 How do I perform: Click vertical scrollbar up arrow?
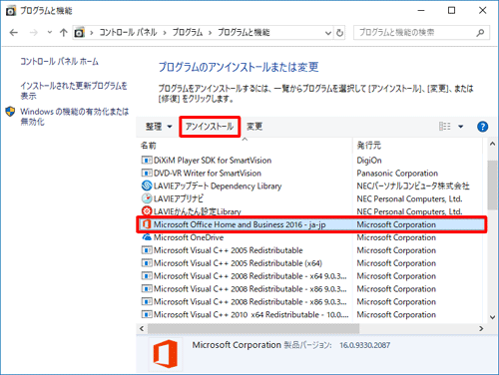coord(492,144)
